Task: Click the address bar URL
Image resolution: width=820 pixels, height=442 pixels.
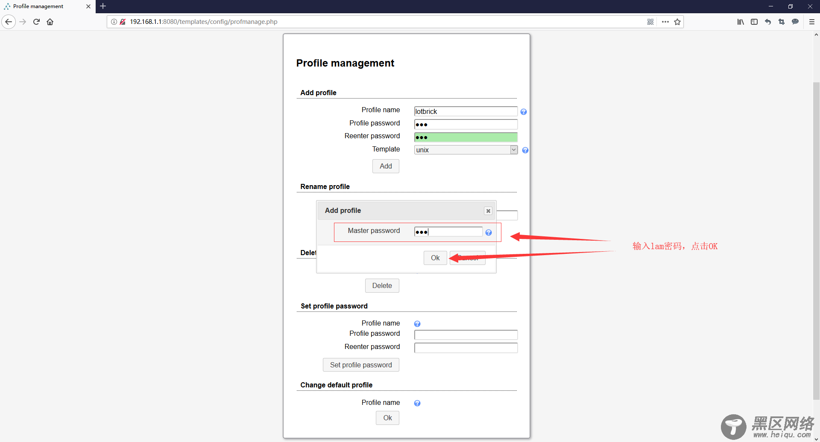Action: point(204,22)
